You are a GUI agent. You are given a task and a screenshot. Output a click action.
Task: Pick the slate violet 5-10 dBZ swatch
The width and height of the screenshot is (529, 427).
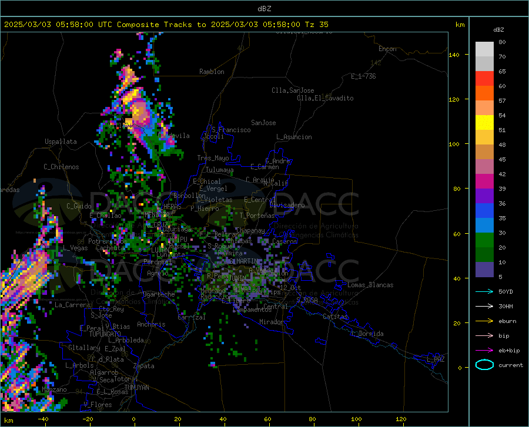click(484, 270)
